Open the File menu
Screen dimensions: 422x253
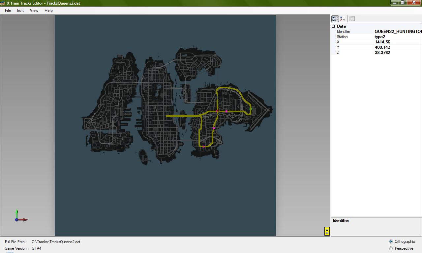coord(8,11)
